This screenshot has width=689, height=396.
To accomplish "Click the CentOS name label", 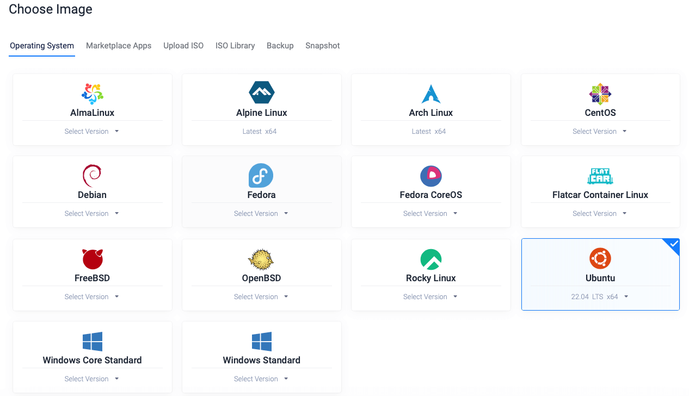I will tap(600, 113).
